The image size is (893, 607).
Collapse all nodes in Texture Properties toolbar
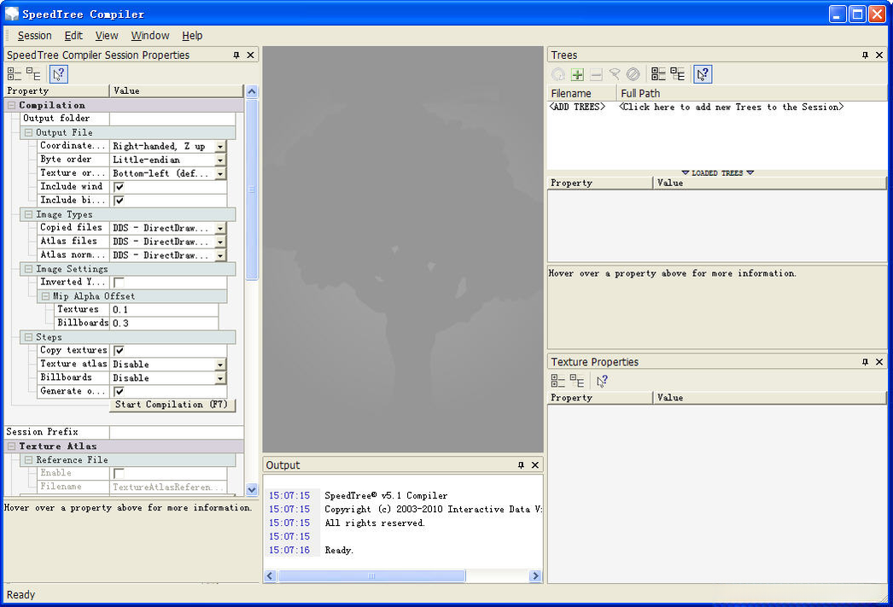pos(558,381)
